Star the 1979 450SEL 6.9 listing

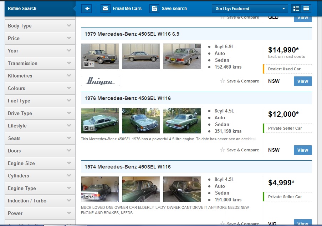pos(223,81)
